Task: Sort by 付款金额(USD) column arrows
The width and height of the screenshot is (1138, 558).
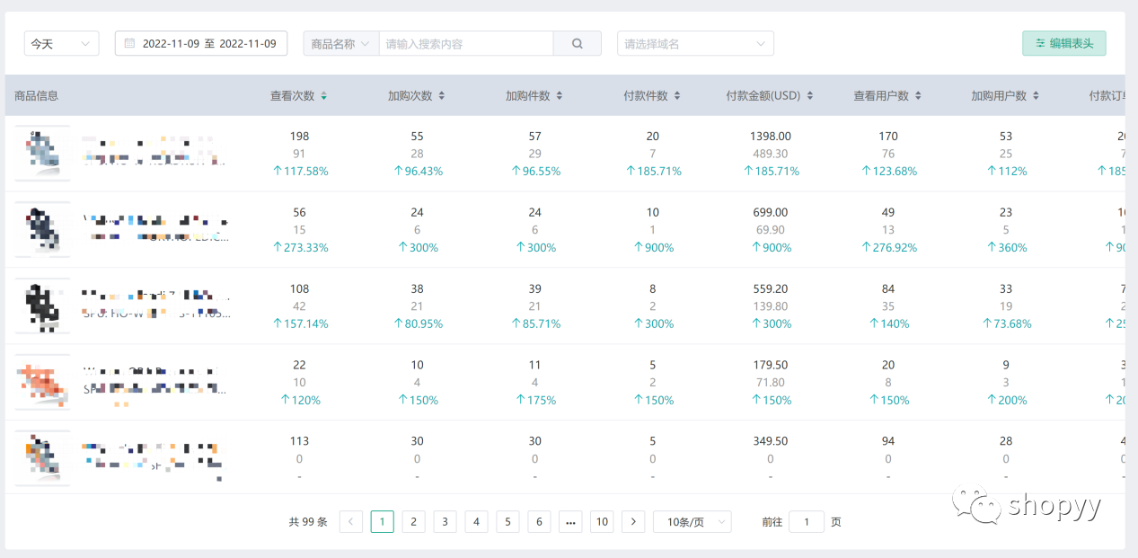Action: [809, 96]
